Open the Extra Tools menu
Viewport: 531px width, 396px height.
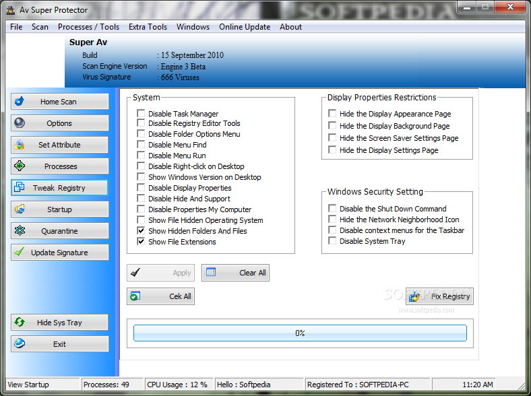pyautogui.click(x=148, y=27)
